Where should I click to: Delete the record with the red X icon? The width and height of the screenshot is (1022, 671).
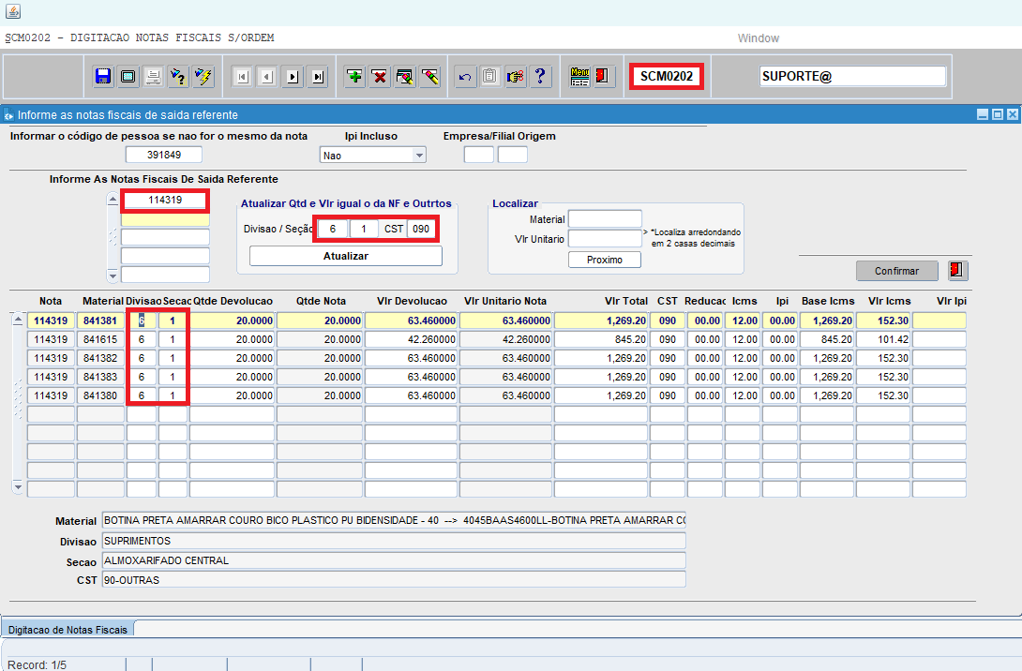380,77
